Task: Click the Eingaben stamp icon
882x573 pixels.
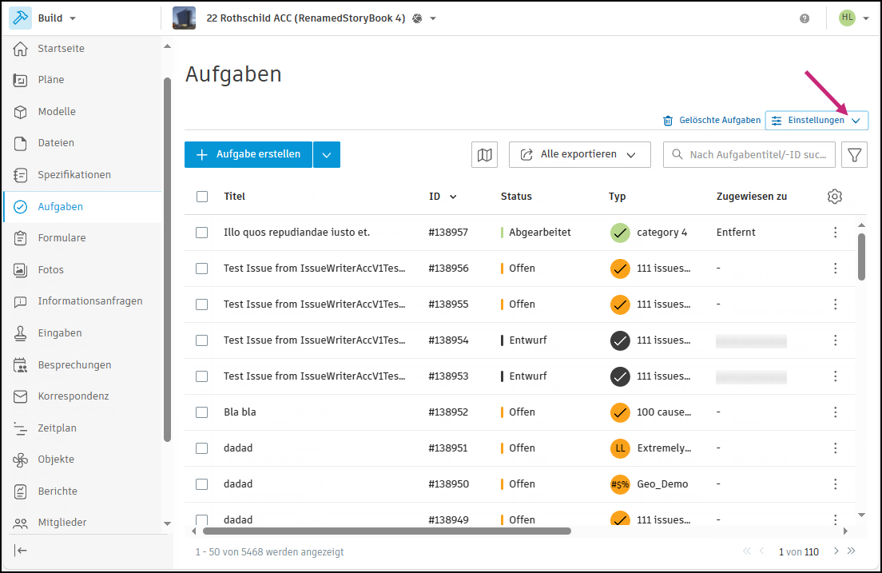Action: pyautogui.click(x=20, y=333)
